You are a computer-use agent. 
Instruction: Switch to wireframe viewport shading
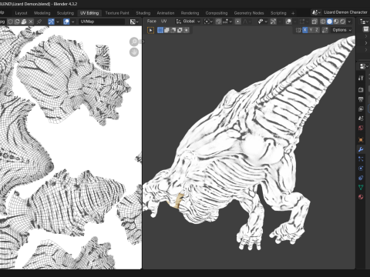(x=323, y=22)
